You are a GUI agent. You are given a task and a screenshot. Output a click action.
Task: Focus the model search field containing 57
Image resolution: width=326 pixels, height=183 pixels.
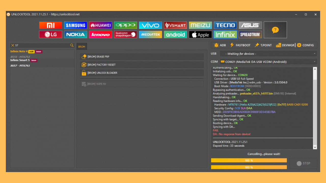pyautogui.click(x=42, y=45)
